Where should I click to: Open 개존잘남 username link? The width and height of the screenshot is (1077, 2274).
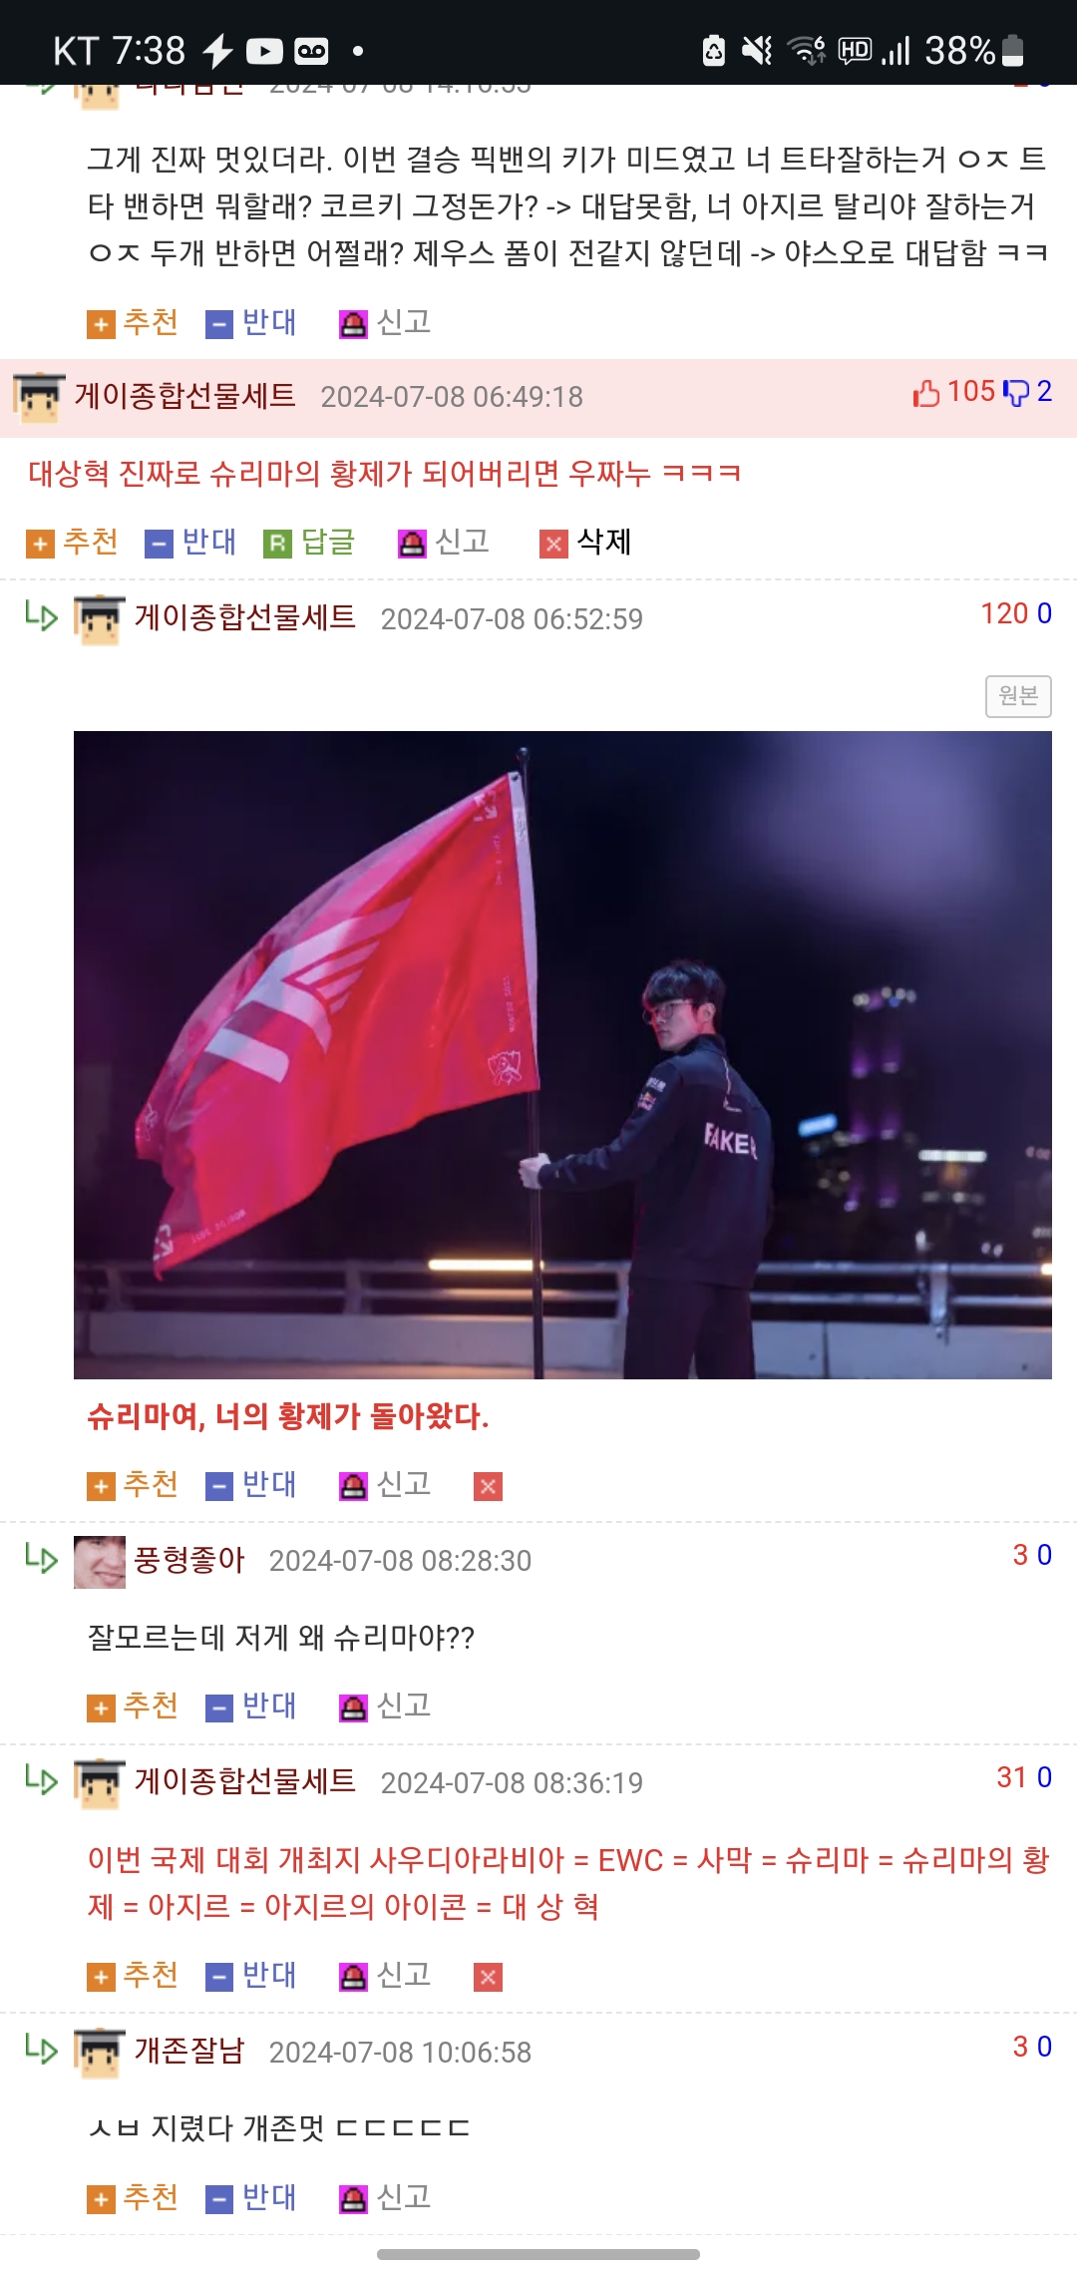(x=189, y=2052)
